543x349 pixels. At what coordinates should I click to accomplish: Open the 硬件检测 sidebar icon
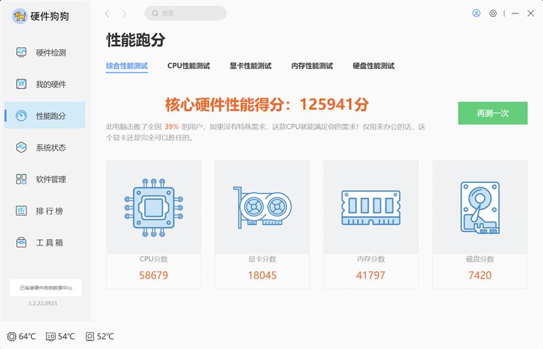(x=21, y=52)
